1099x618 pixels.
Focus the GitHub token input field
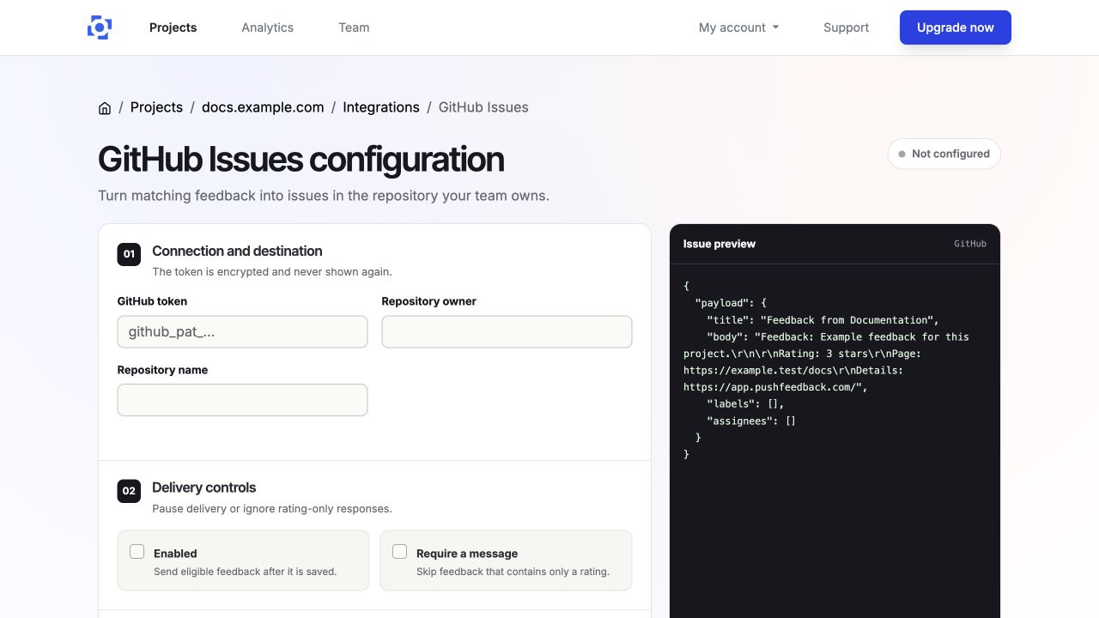[242, 331]
